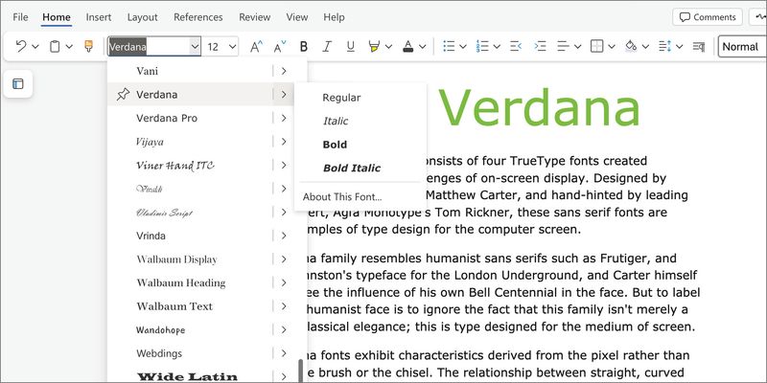Toggle Italic formatting in the toolbar
Viewport: 767px width, 383px height.
point(327,46)
